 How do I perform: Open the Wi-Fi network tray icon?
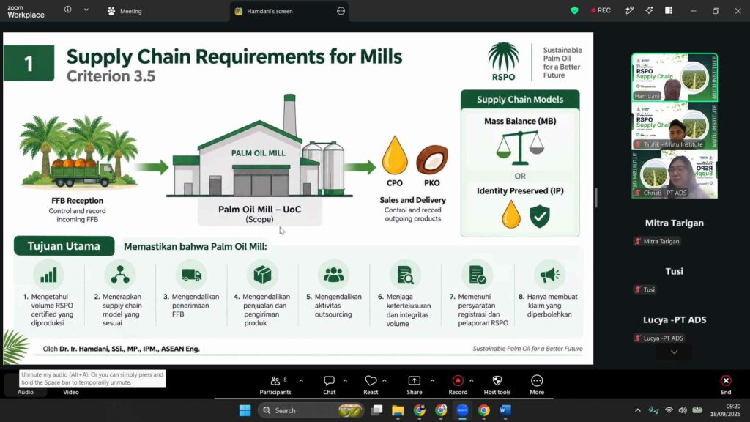[669, 410]
